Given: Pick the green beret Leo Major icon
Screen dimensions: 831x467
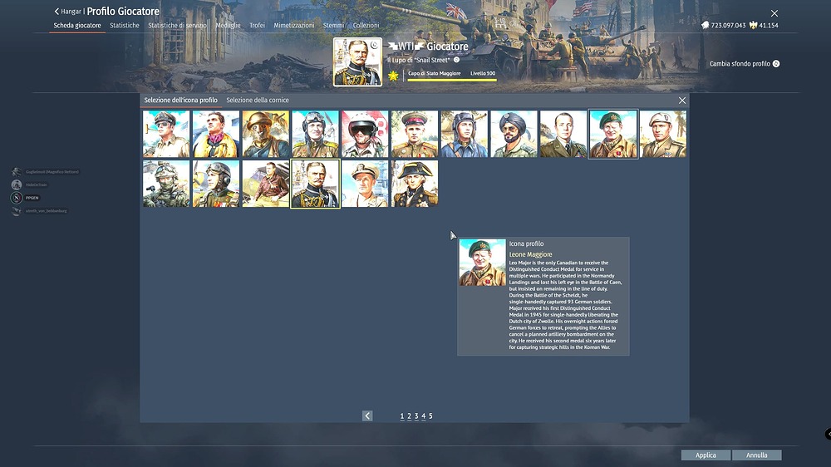Looking at the screenshot, I should [x=613, y=134].
